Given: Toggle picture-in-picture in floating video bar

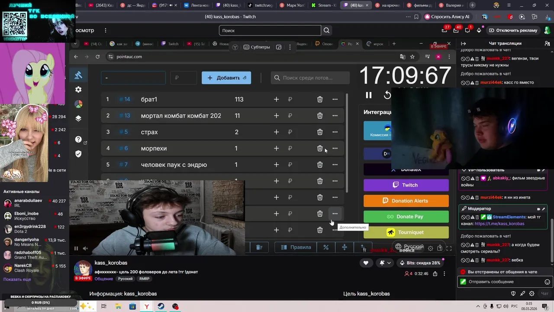Looking at the screenshot, I should click(279, 47).
